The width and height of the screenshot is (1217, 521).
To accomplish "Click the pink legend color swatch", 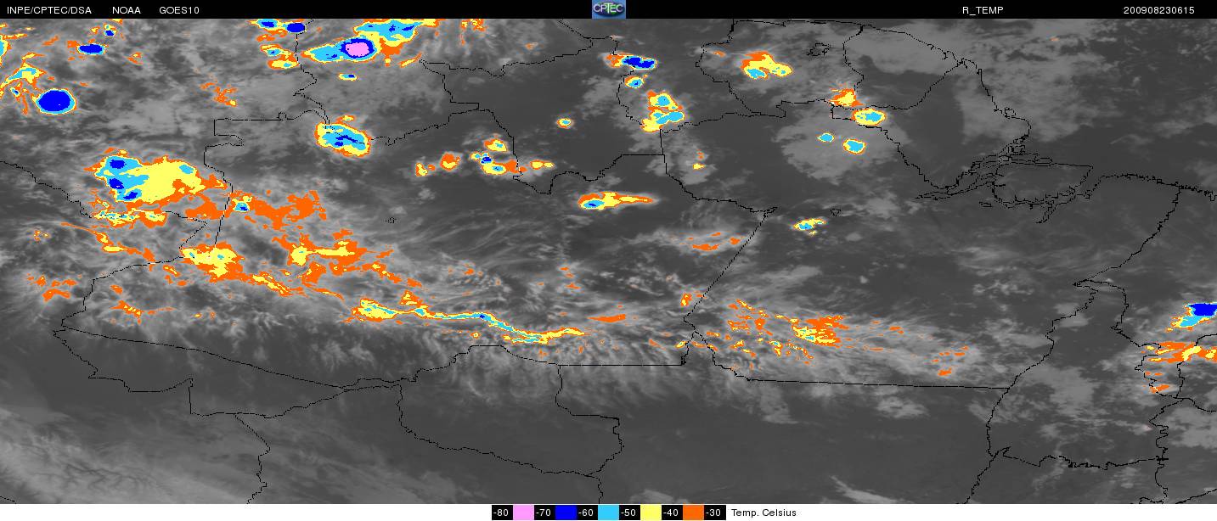I will pos(523,513).
